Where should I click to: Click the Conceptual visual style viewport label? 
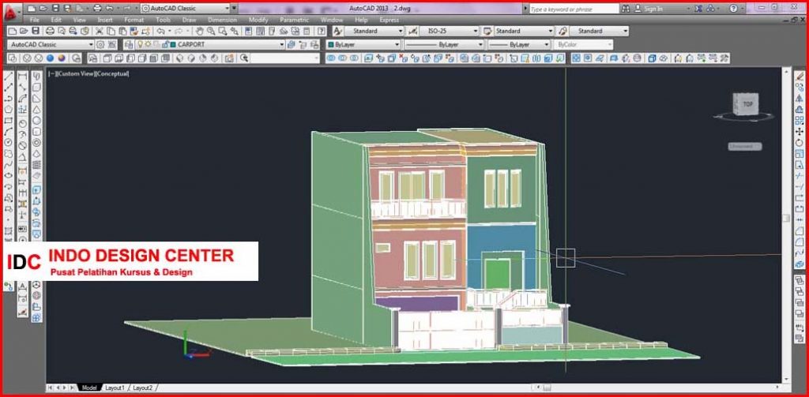point(112,73)
